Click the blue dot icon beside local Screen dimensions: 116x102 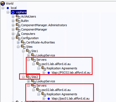coord(8,8)
